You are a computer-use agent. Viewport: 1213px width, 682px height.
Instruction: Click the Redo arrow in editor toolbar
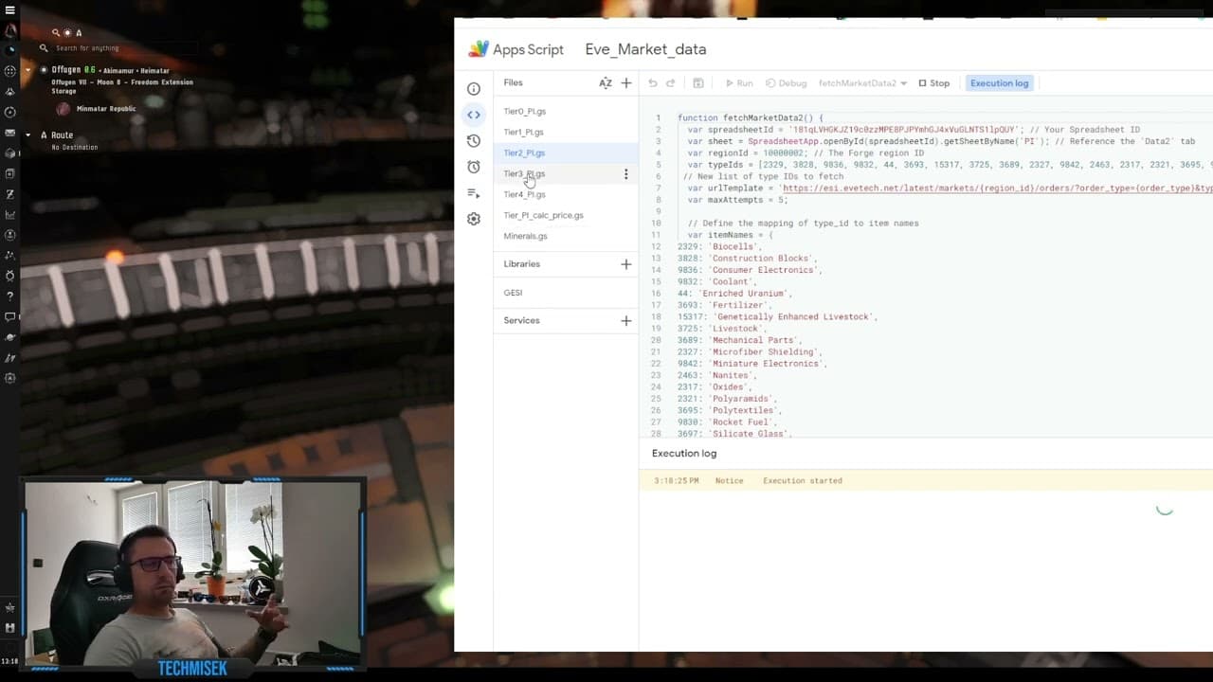click(x=671, y=83)
